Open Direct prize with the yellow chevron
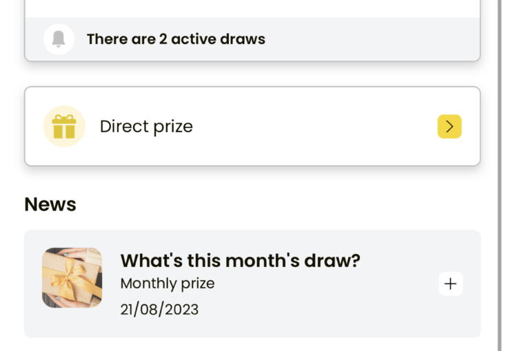The height and width of the screenshot is (351, 517). (x=449, y=127)
